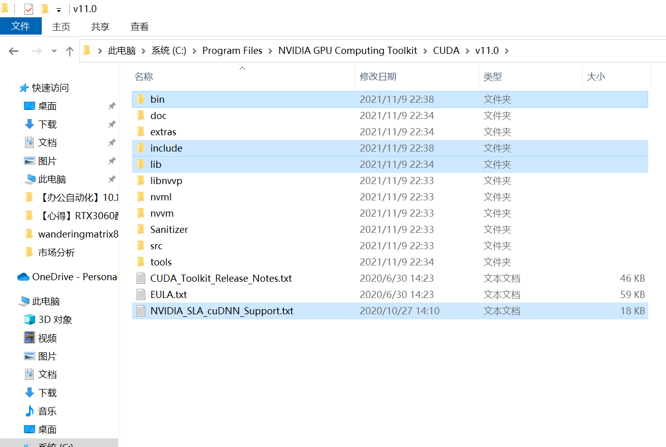Open the 【心得】RTX3060 folder in sidebar
Screen dimensions: 666x447
click(78, 216)
